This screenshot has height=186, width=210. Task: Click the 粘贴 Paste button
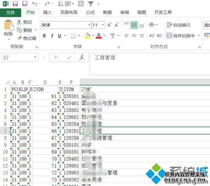pos(8,29)
